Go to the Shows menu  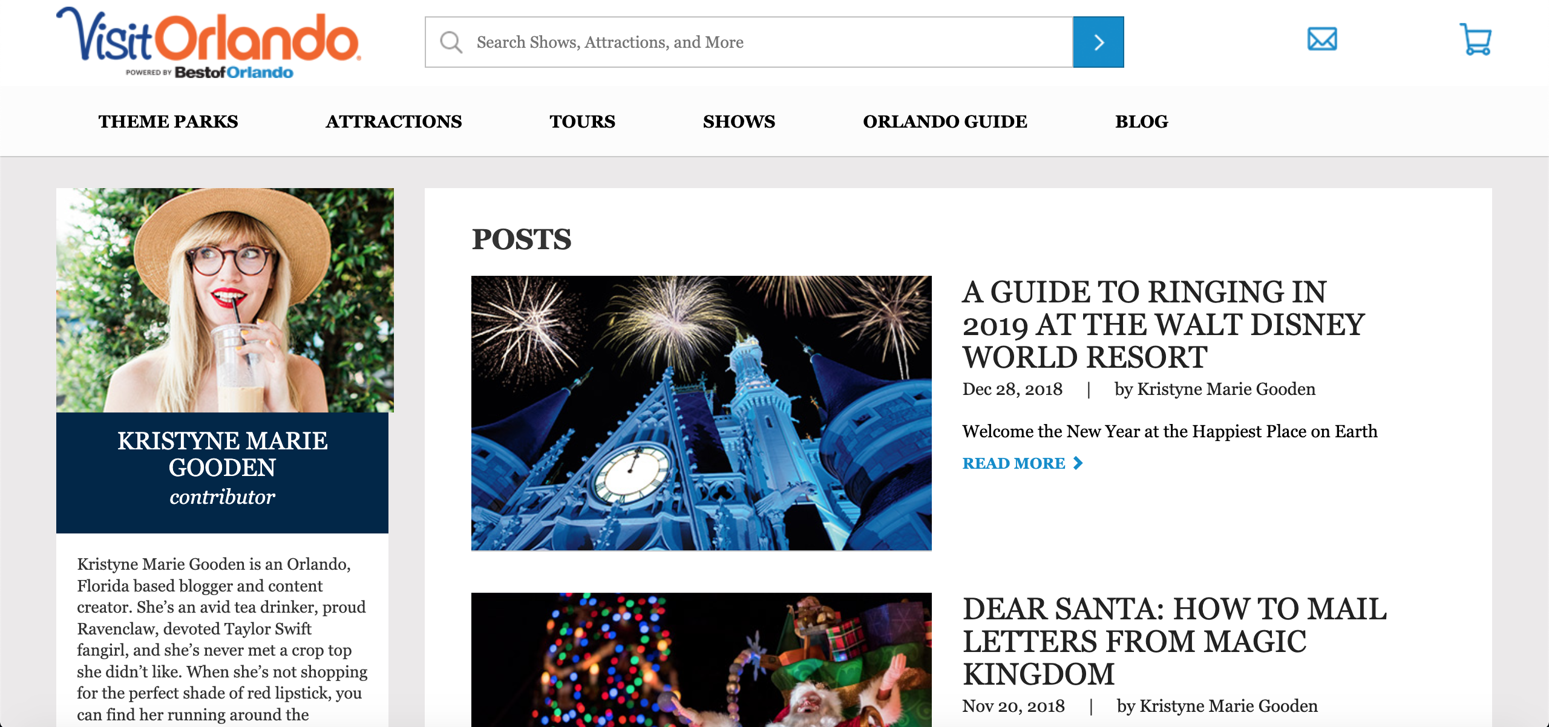pyautogui.click(x=739, y=122)
